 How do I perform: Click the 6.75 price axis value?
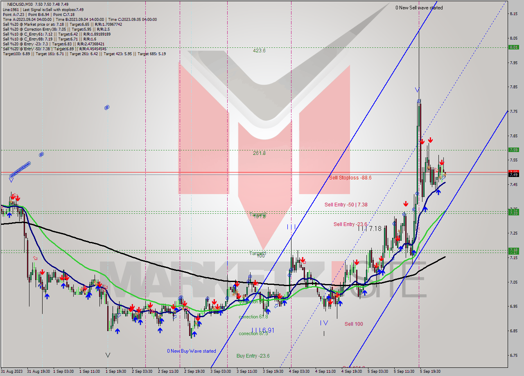(x=514, y=355)
